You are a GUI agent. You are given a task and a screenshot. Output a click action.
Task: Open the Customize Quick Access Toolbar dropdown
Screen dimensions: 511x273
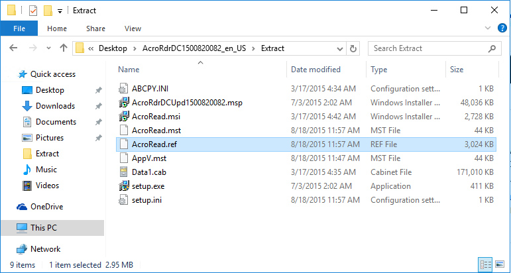[x=60, y=11]
